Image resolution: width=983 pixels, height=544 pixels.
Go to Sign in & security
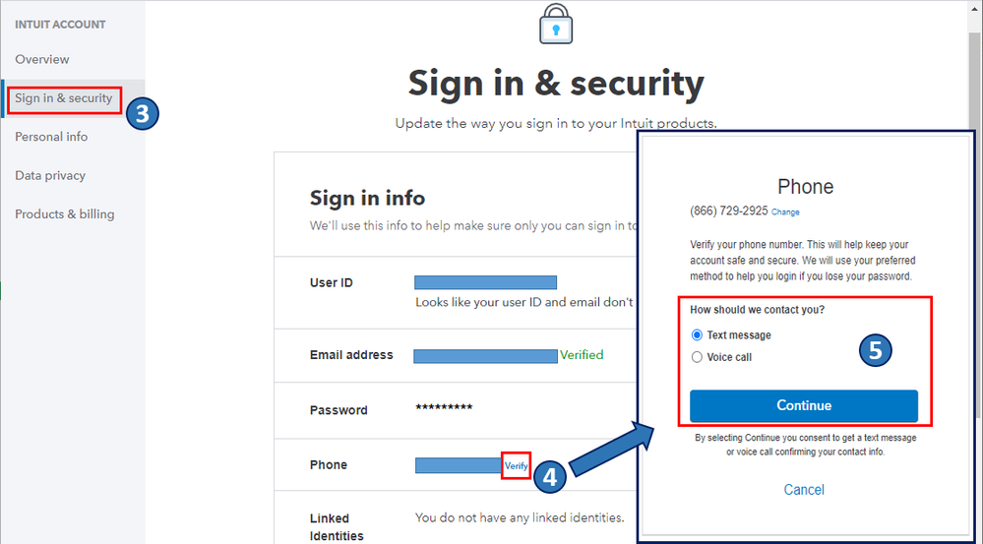tap(64, 98)
